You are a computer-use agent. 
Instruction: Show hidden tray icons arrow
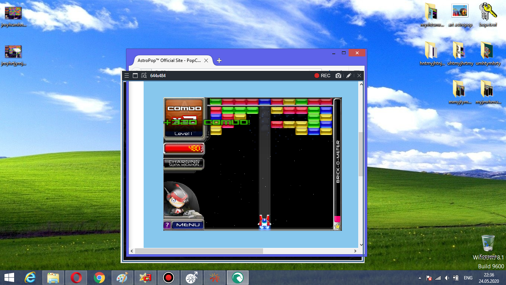420,278
